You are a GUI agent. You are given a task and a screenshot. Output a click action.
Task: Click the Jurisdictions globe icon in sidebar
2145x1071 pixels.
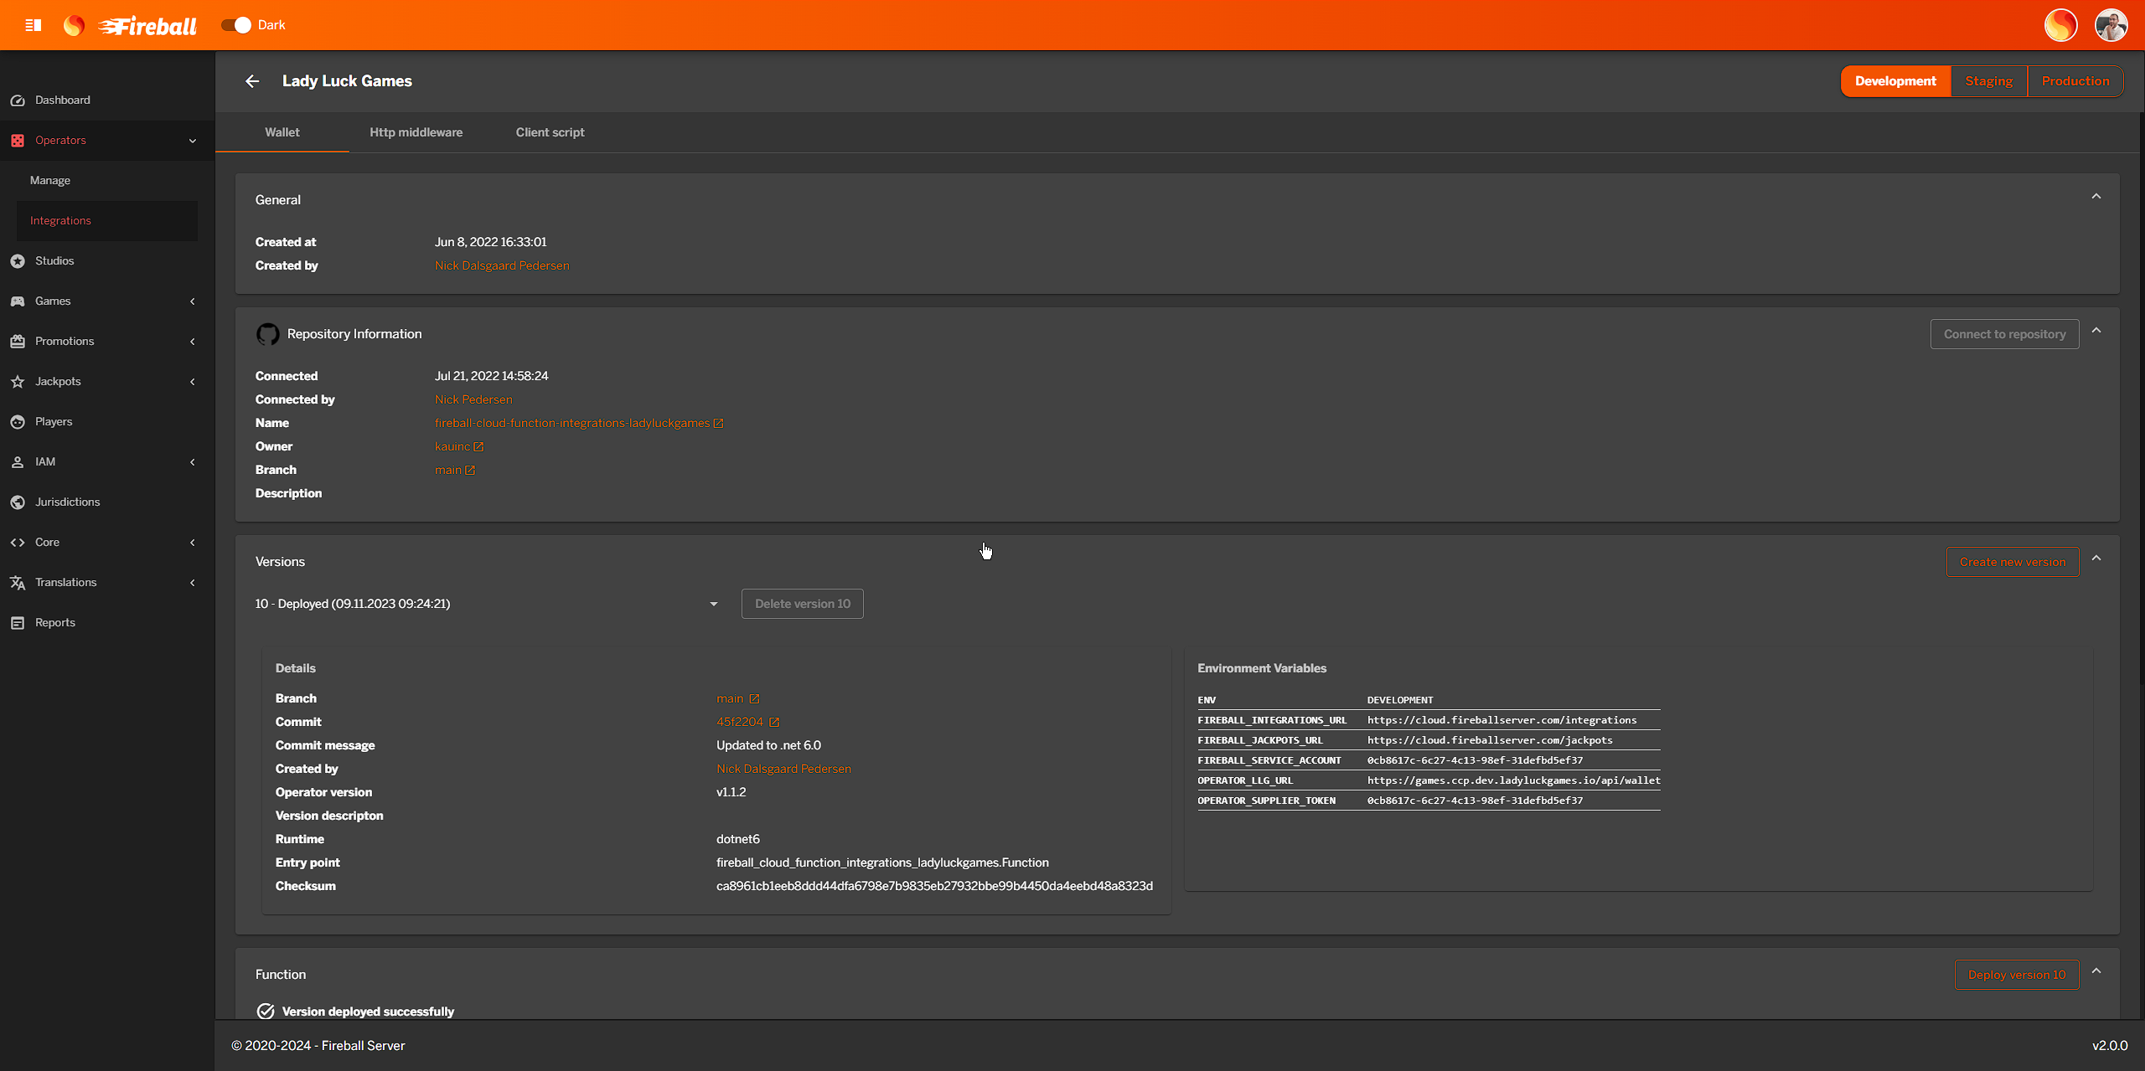click(18, 502)
